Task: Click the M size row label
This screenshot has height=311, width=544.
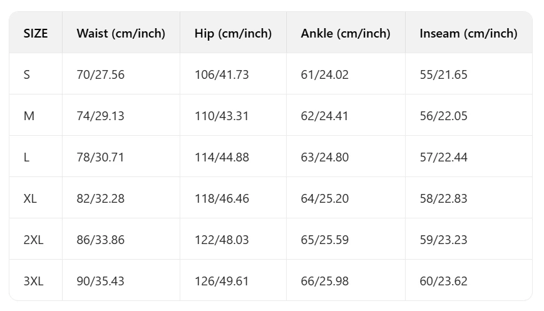Action: click(29, 116)
